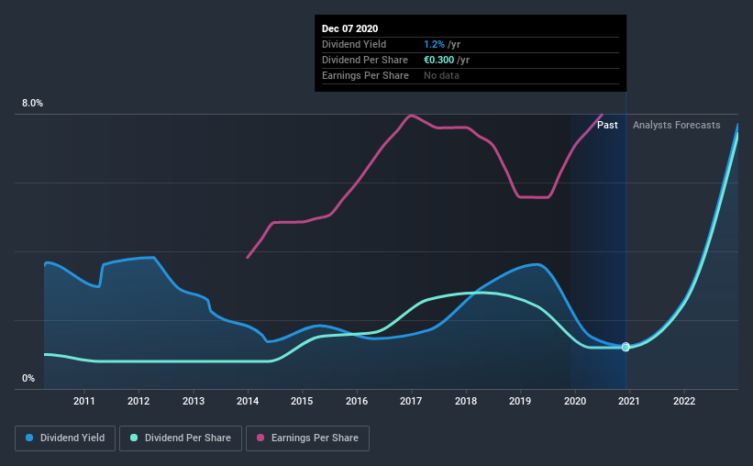The height and width of the screenshot is (466, 753).
Task: Click the 8.0% y-axis label
Action: (x=33, y=103)
